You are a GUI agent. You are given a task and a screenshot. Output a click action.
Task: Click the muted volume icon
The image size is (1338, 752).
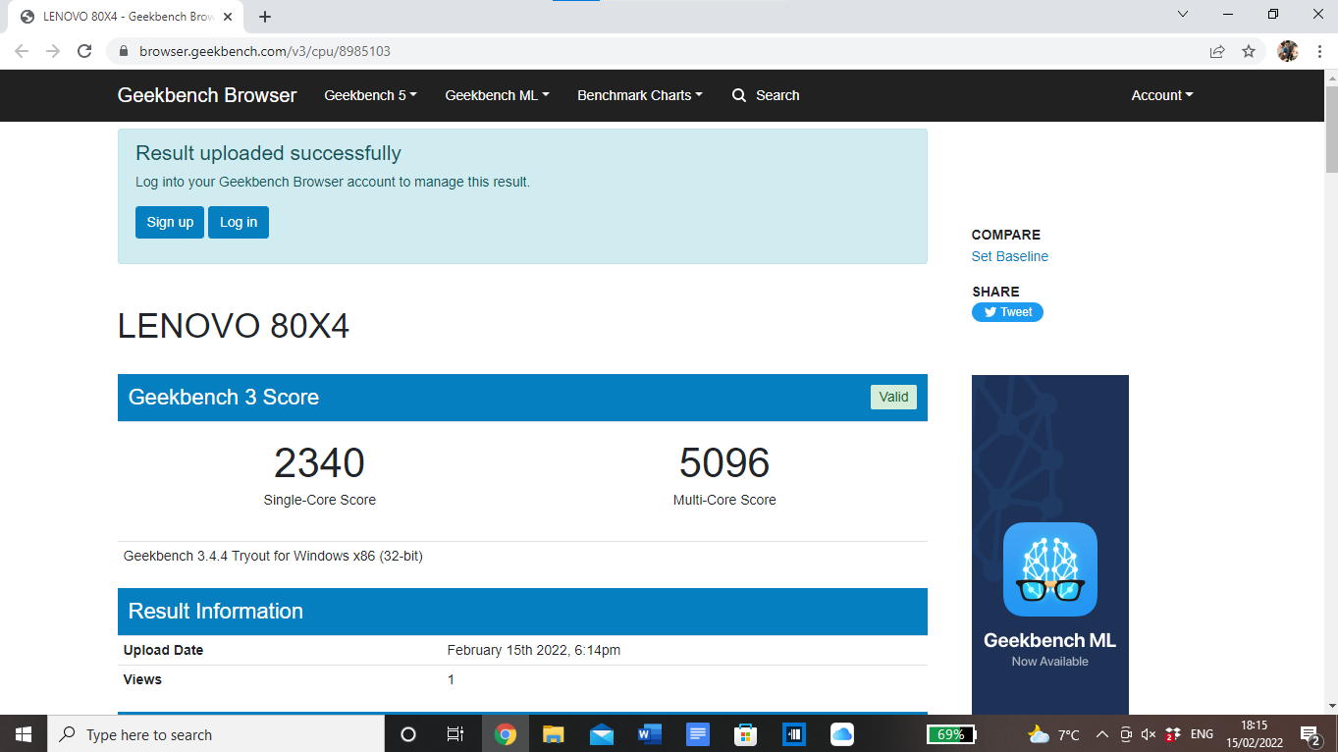(1149, 734)
